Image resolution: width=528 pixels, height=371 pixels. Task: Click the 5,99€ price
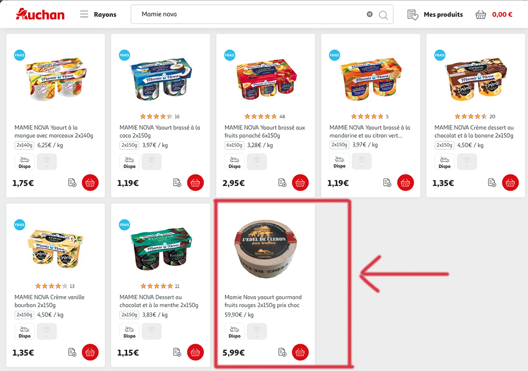[234, 353]
